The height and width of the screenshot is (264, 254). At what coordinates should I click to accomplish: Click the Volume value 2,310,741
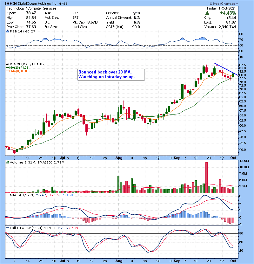(x=227, y=27)
